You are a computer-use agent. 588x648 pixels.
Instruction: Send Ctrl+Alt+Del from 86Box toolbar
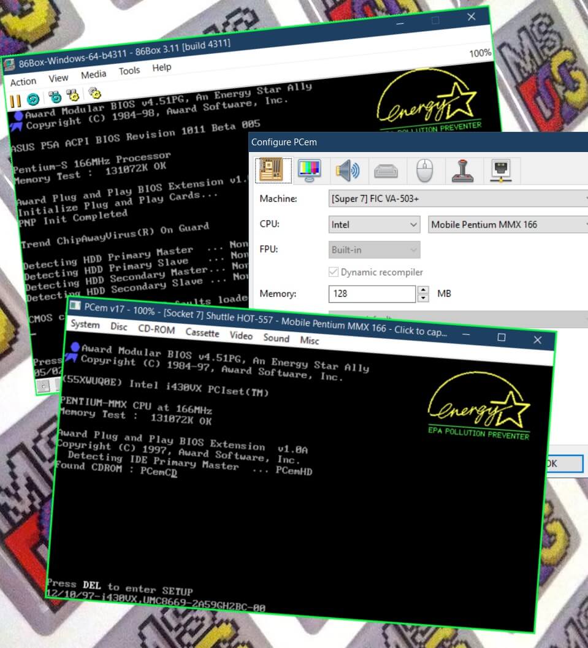click(x=55, y=97)
